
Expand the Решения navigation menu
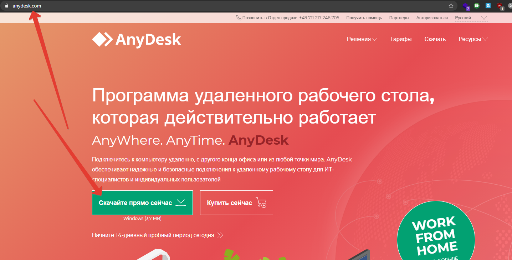362,39
